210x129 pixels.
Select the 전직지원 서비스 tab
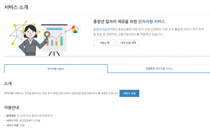(56, 69)
